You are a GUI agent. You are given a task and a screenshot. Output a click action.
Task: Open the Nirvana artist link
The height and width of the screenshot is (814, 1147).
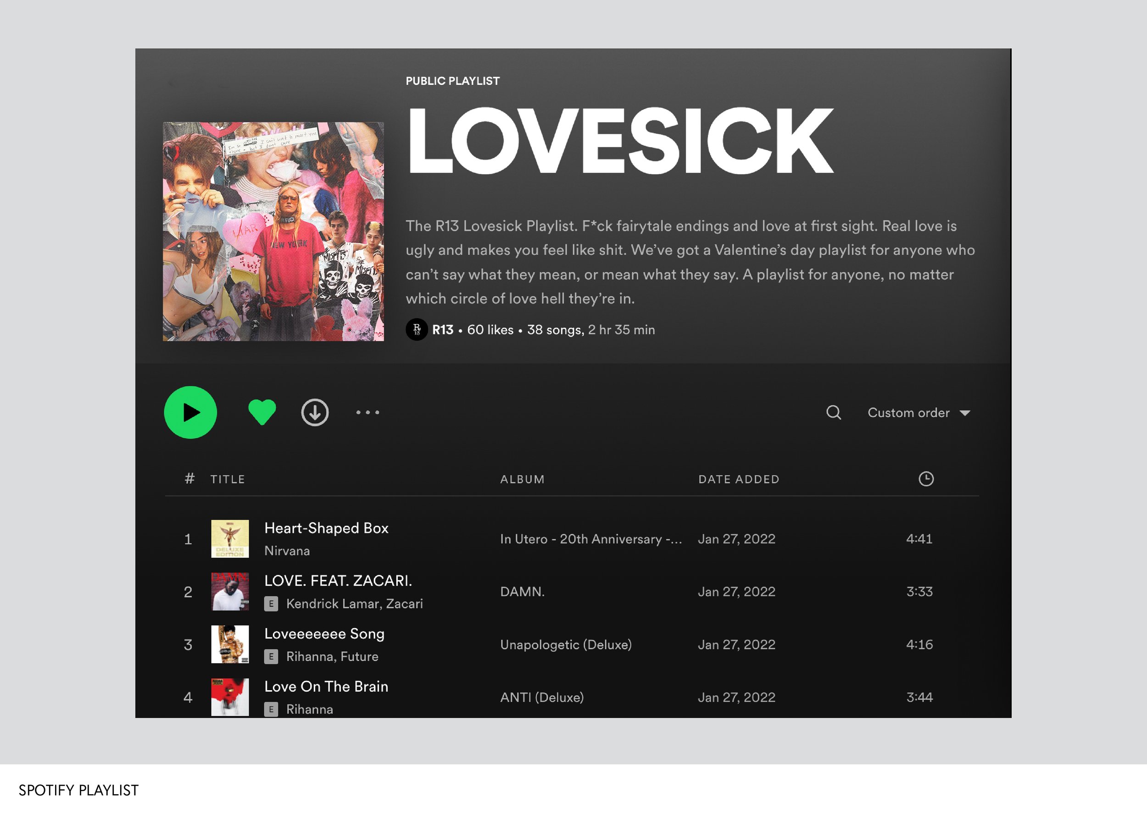(287, 551)
